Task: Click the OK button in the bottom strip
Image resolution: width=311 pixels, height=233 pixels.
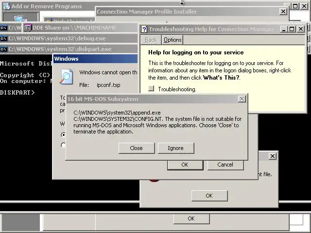Action: pos(191,218)
